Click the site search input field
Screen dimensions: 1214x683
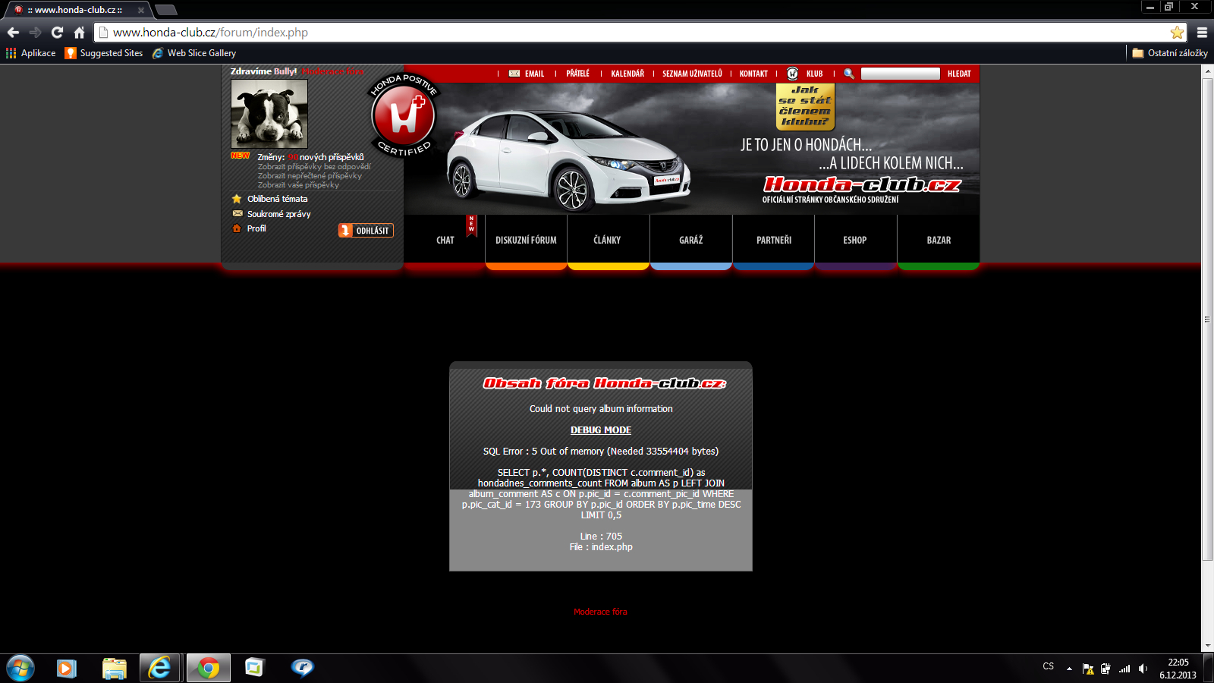click(x=901, y=74)
